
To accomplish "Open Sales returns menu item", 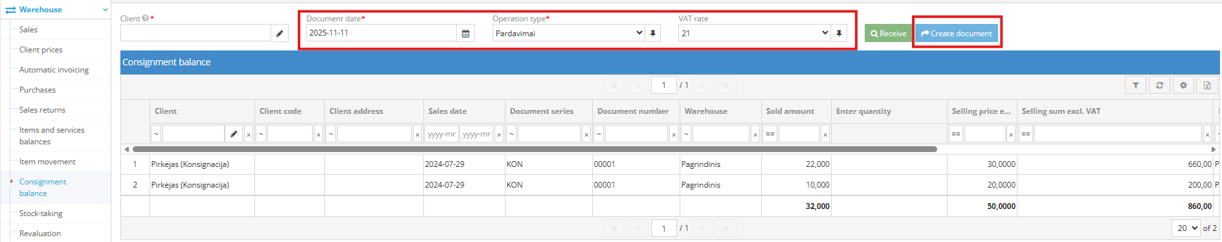I will 42,110.
